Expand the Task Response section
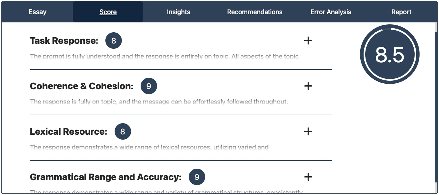 point(308,41)
